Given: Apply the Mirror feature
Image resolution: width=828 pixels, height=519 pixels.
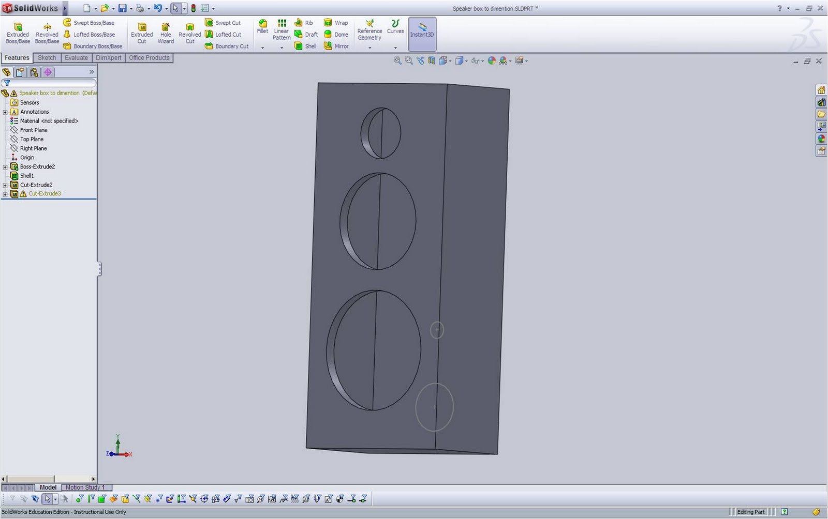Looking at the screenshot, I should [x=336, y=46].
